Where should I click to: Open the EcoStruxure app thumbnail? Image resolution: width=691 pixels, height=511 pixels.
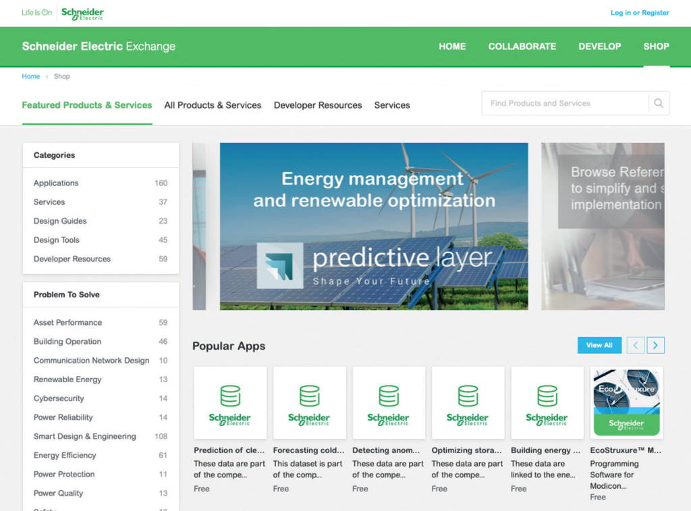[626, 403]
